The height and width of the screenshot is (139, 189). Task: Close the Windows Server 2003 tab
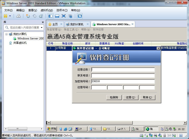pos(133,24)
